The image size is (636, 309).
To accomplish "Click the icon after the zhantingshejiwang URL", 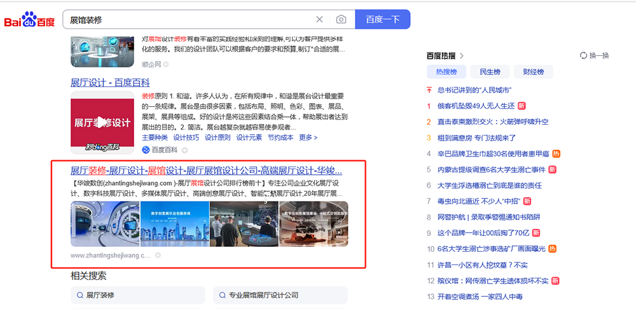I will click(158, 256).
